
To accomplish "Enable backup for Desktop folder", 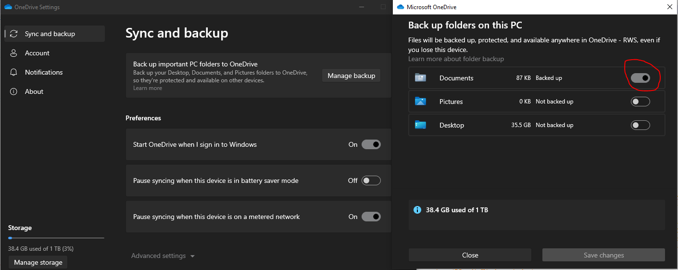I will (640, 125).
